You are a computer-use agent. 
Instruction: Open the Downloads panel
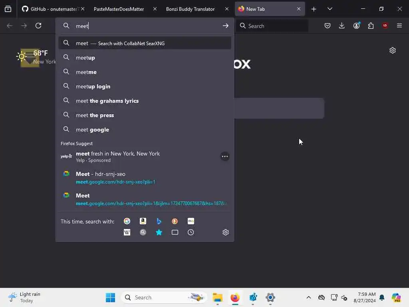click(x=342, y=26)
